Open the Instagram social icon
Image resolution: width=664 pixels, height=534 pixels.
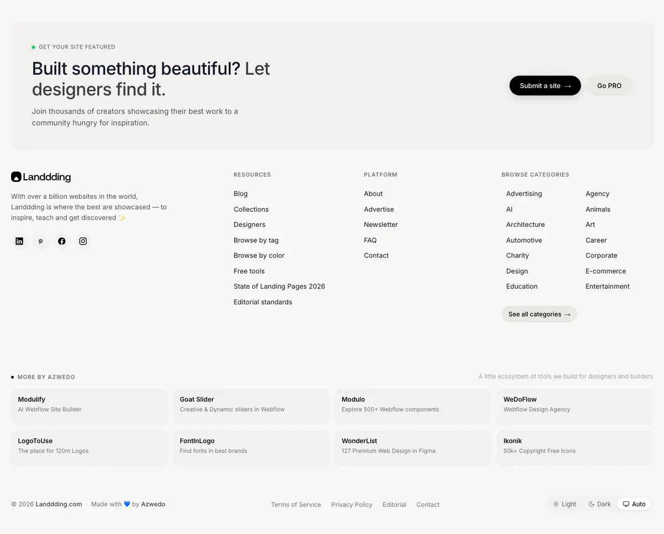pos(83,241)
